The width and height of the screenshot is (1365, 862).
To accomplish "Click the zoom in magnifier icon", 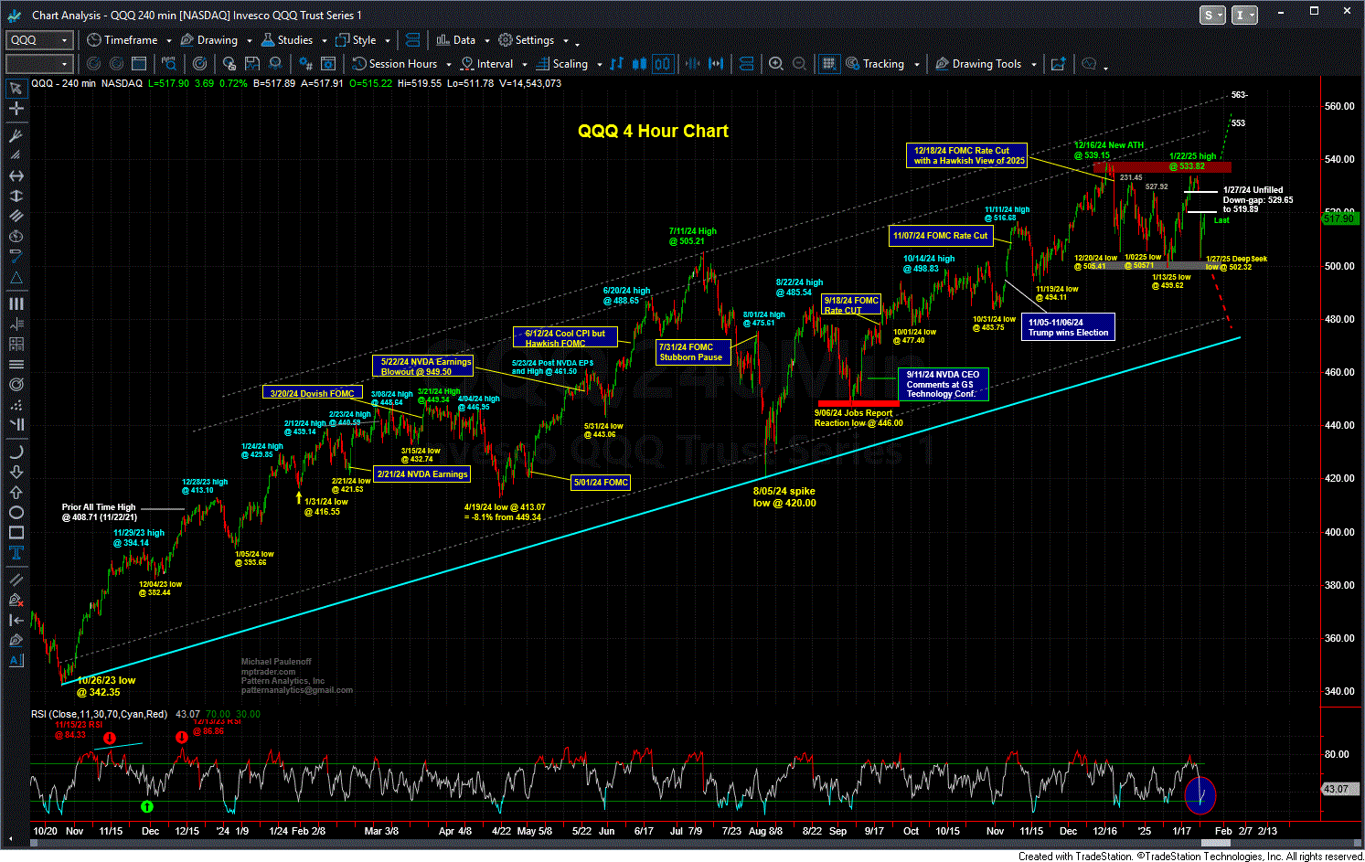I will click(x=775, y=64).
